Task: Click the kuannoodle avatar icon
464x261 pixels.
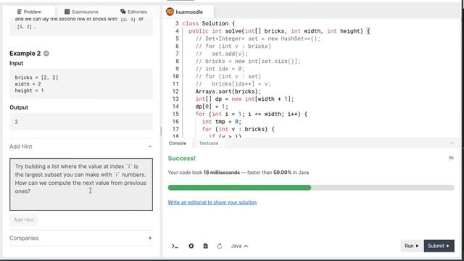Action: pos(170,12)
